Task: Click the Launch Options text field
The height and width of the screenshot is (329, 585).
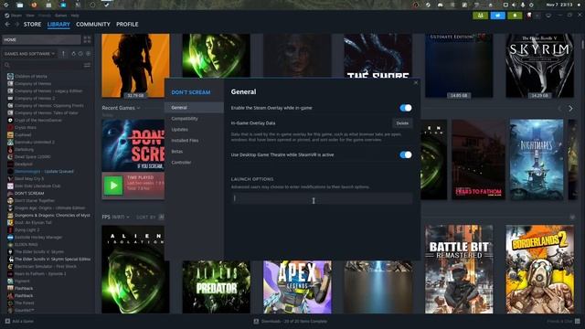Action: pyautogui.click(x=322, y=198)
